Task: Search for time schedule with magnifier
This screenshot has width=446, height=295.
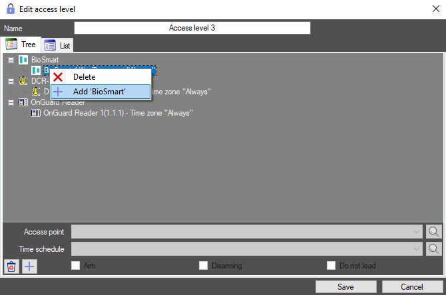Action: click(434, 249)
